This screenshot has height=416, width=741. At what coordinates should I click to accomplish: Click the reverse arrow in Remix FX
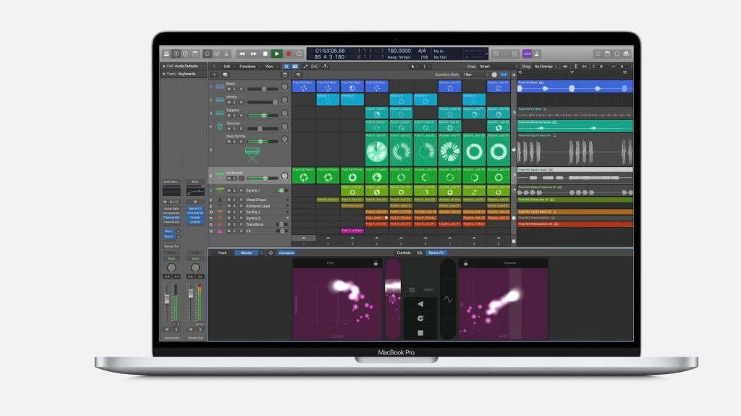(420, 305)
